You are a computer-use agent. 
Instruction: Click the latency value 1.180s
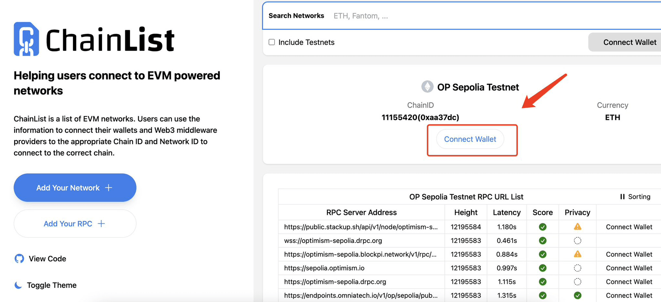pos(506,227)
